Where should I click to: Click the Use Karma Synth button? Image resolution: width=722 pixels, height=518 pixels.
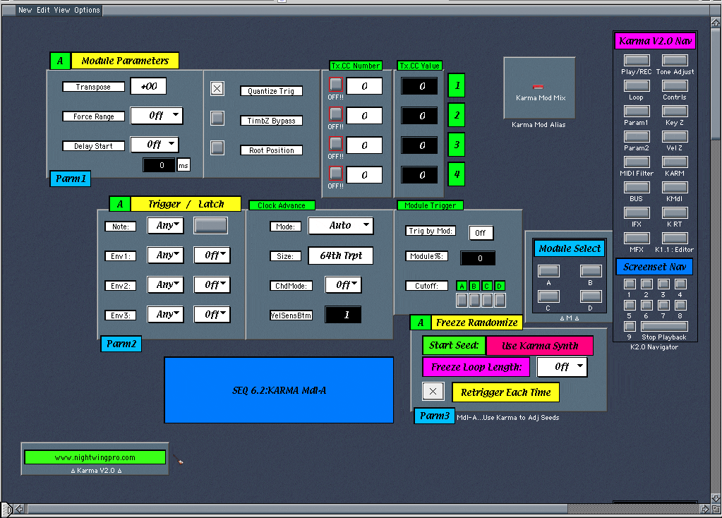pos(540,346)
